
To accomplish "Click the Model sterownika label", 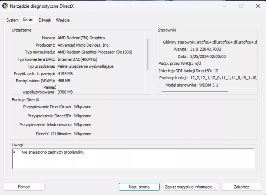I will pyautogui.click(x=182, y=85).
